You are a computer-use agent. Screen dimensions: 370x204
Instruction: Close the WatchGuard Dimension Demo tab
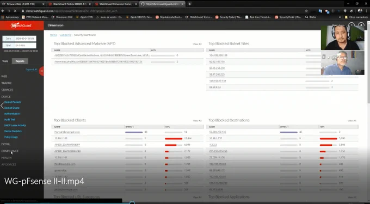136,4
